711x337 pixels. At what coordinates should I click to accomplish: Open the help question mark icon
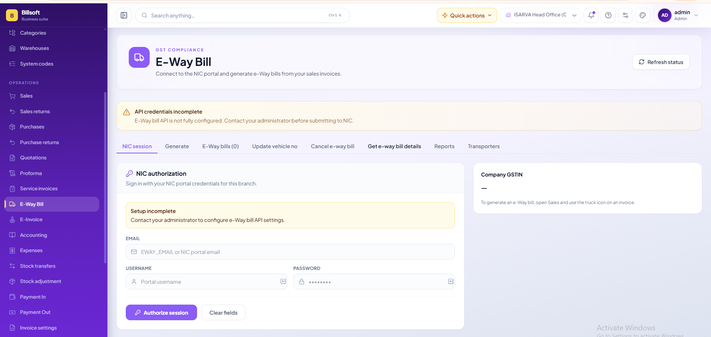pyautogui.click(x=608, y=15)
